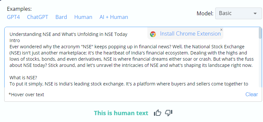The height and width of the screenshot is (122, 263).
Task: Open the Basic model selector
Action: click(238, 13)
